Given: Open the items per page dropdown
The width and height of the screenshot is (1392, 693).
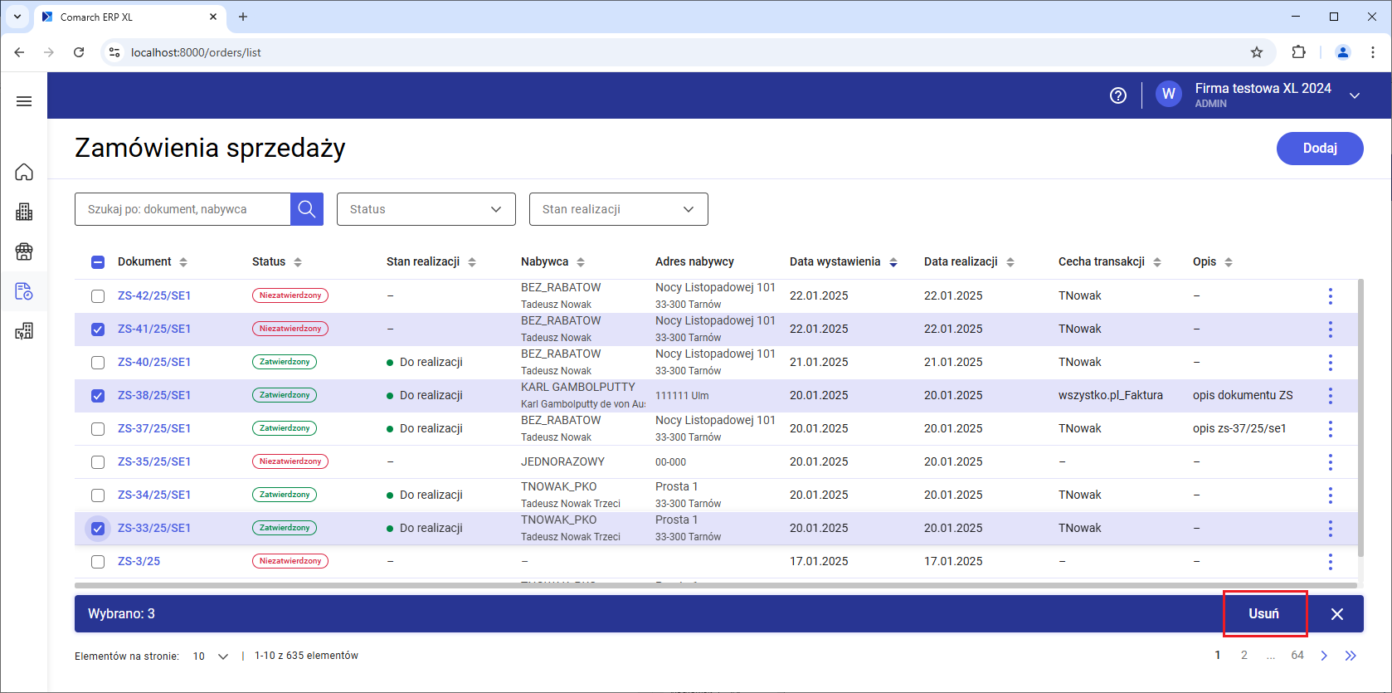Looking at the screenshot, I should (x=211, y=656).
